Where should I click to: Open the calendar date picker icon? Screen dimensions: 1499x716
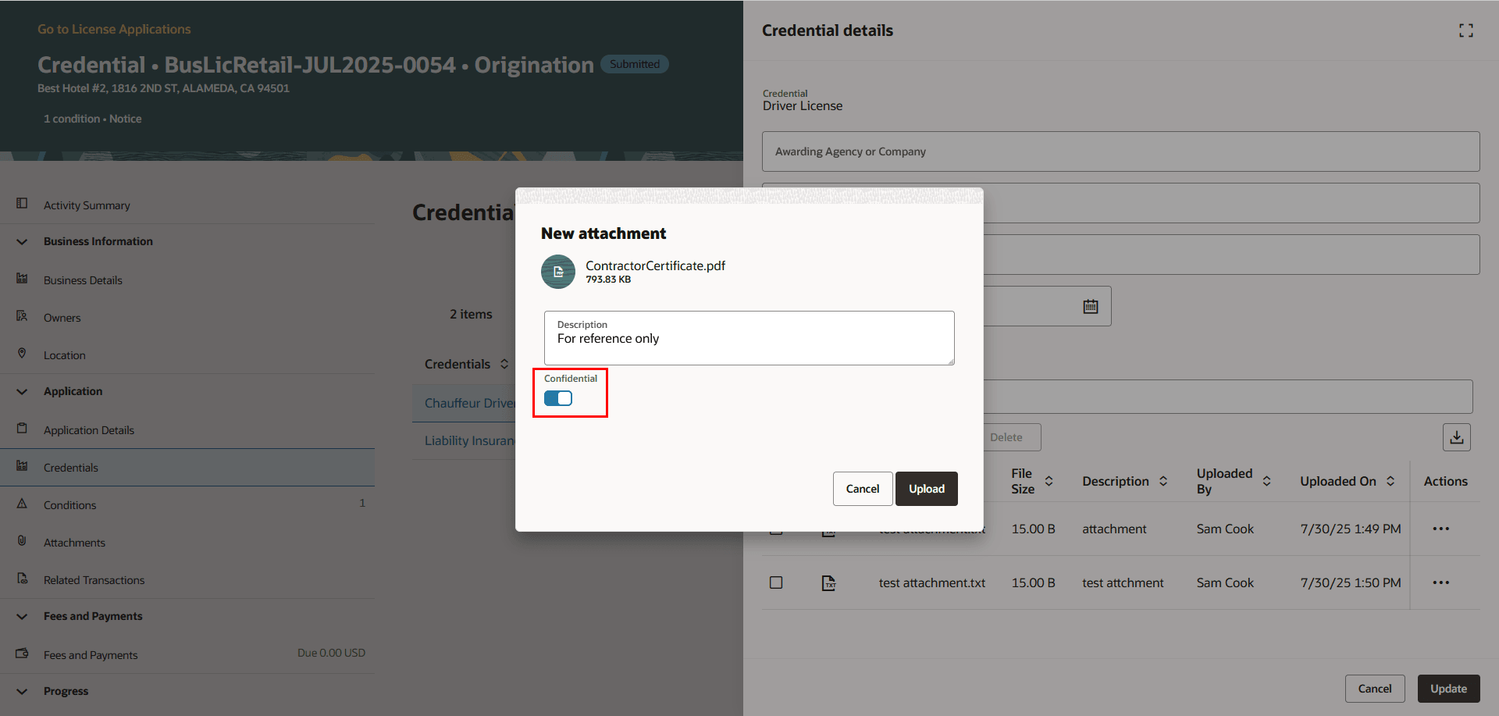[1090, 305]
